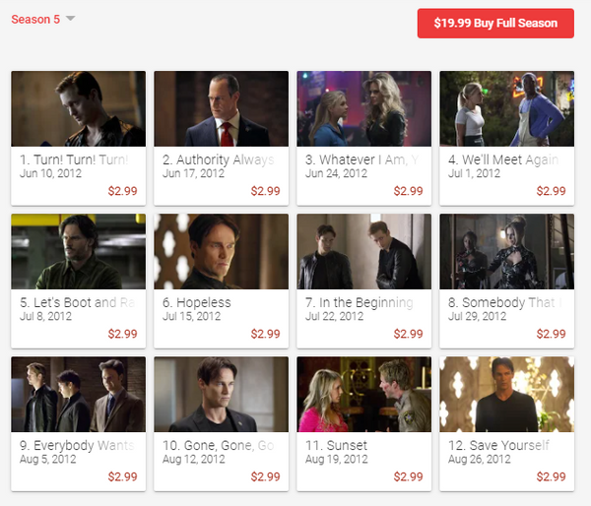The image size is (591, 506).
Task: Click $2.99 price under Save Yourself
Action: [x=551, y=476]
